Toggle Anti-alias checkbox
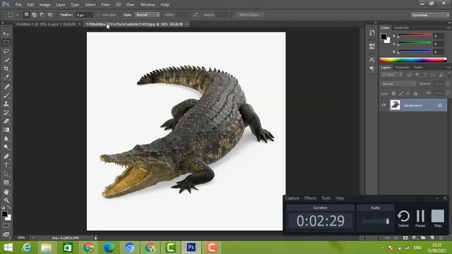 [x=98, y=15]
